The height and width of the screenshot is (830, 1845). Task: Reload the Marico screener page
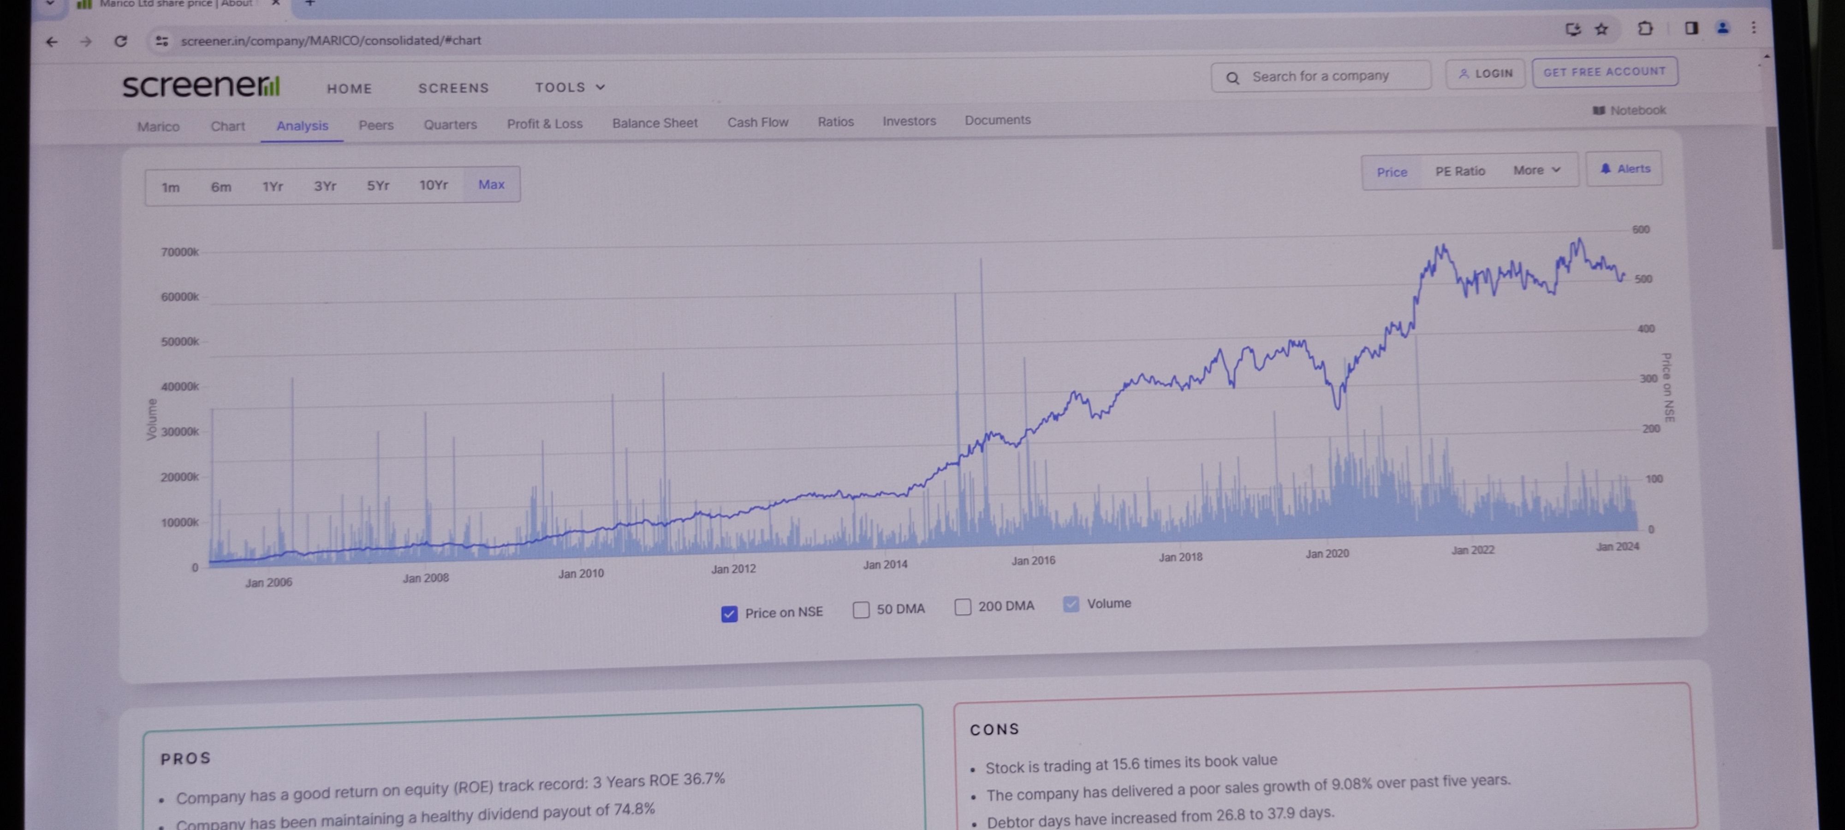point(120,41)
